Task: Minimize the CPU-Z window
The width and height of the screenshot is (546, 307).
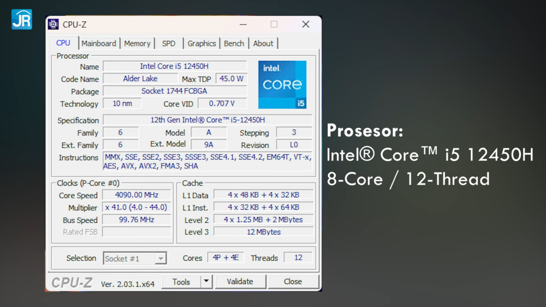Action: (243, 25)
